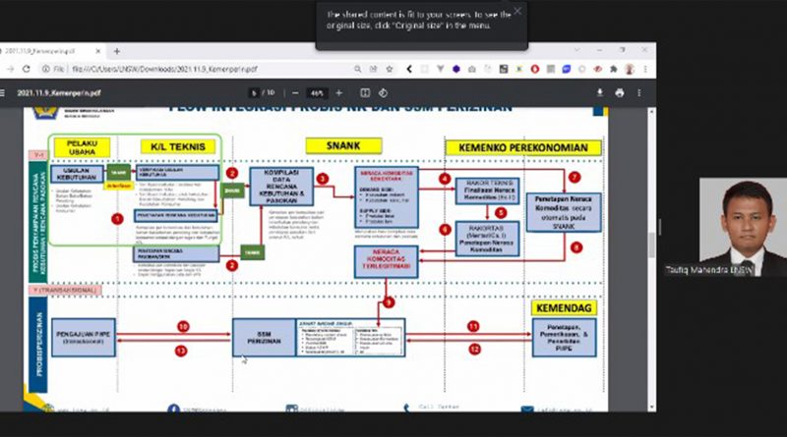The height and width of the screenshot is (437, 787).
Task: Print the PDF document
Action: coord(622,92)
